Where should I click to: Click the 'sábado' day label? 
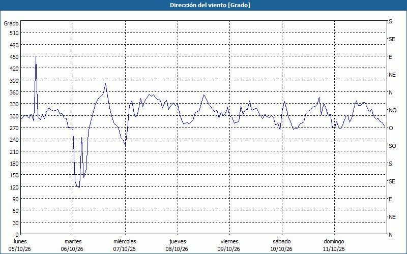click(x=282, y=241)
